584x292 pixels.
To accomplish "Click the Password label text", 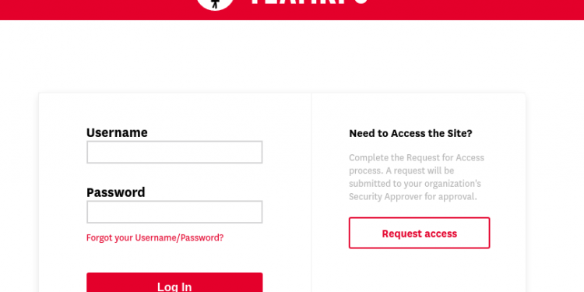I will coord(116,192).
